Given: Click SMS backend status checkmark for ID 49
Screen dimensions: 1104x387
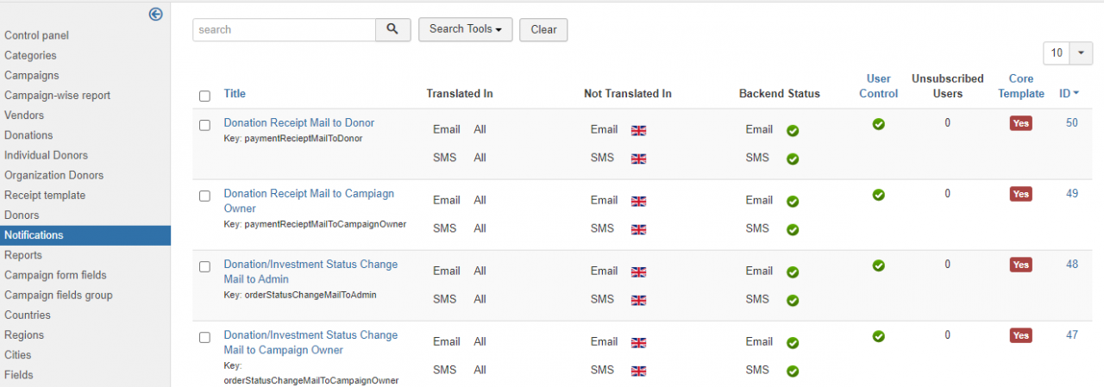Looking at the screenshot, I should point(792,230).
